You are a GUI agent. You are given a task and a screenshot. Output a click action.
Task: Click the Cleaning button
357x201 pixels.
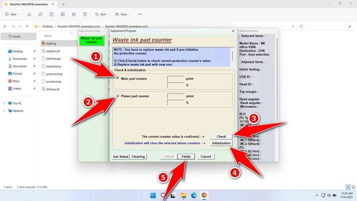click(x=138, y=157)
